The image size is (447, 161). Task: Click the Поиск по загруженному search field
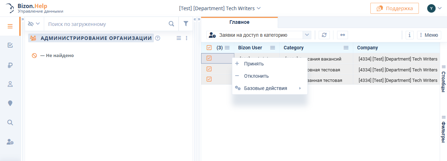coord(105,24)
